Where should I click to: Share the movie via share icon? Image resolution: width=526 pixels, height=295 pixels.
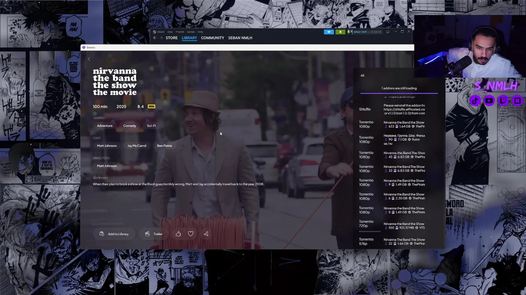coord(206,234)
